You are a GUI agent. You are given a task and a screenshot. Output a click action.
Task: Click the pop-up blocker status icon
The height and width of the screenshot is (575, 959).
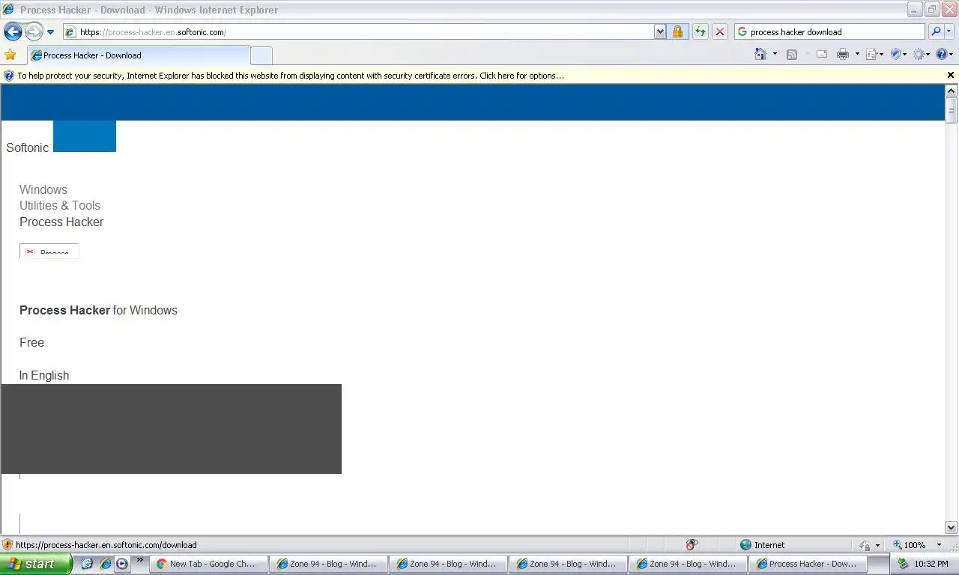(x=692, y=545)
